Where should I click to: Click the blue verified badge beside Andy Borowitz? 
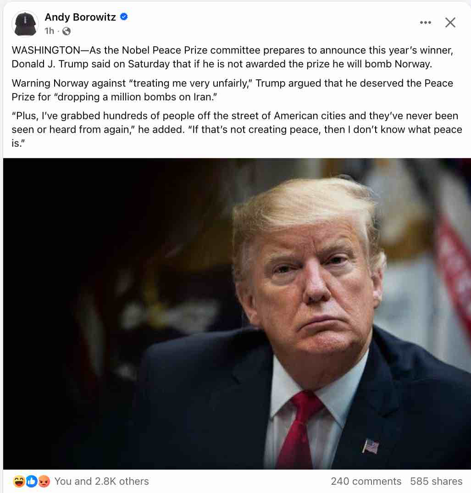point(124,17)
